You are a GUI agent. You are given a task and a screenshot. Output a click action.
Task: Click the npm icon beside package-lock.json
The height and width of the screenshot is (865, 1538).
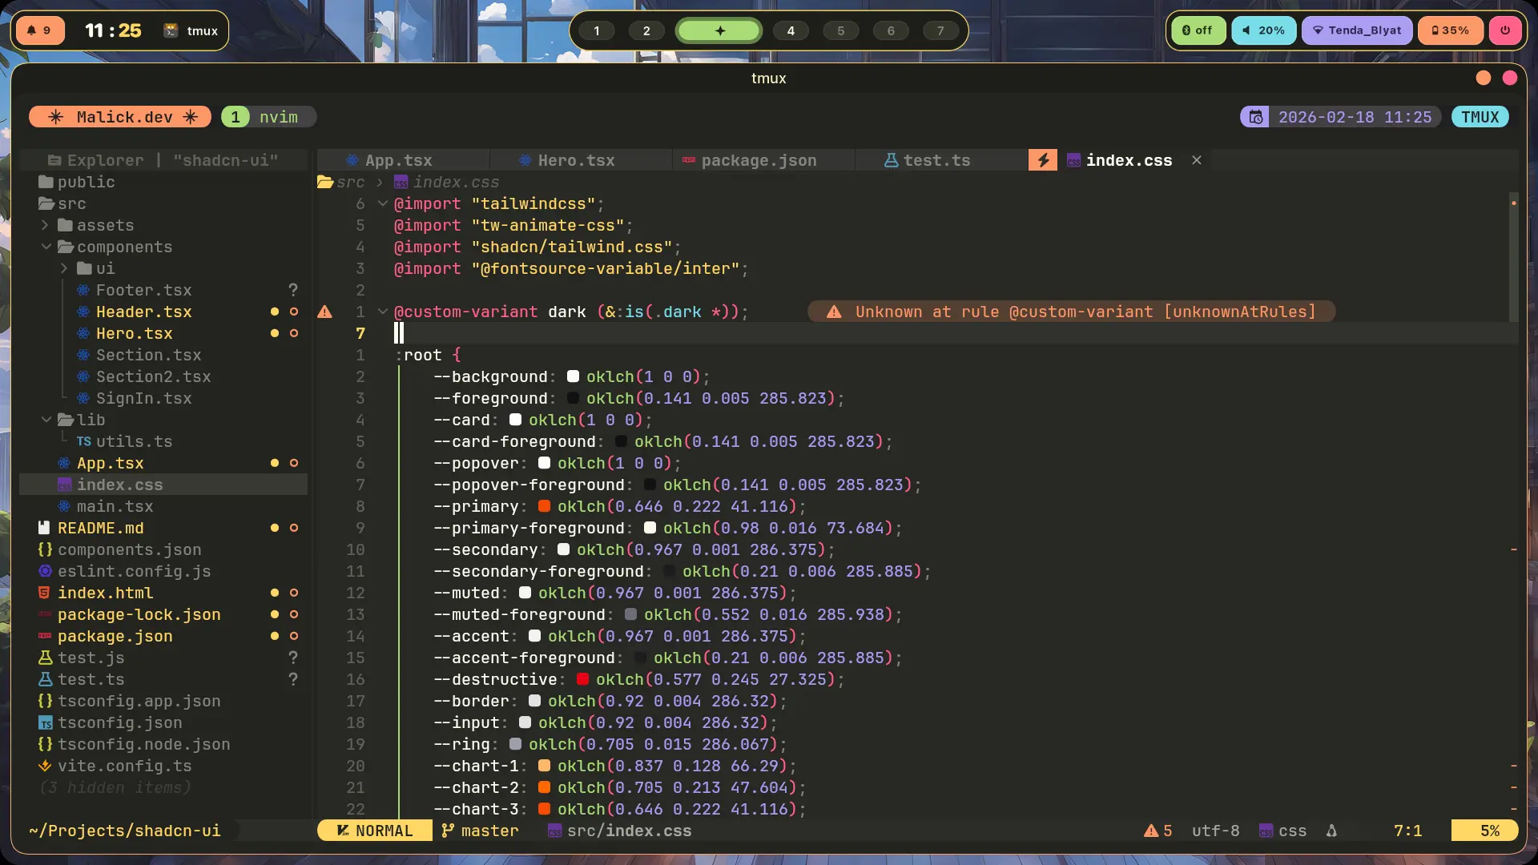point(45,614)
